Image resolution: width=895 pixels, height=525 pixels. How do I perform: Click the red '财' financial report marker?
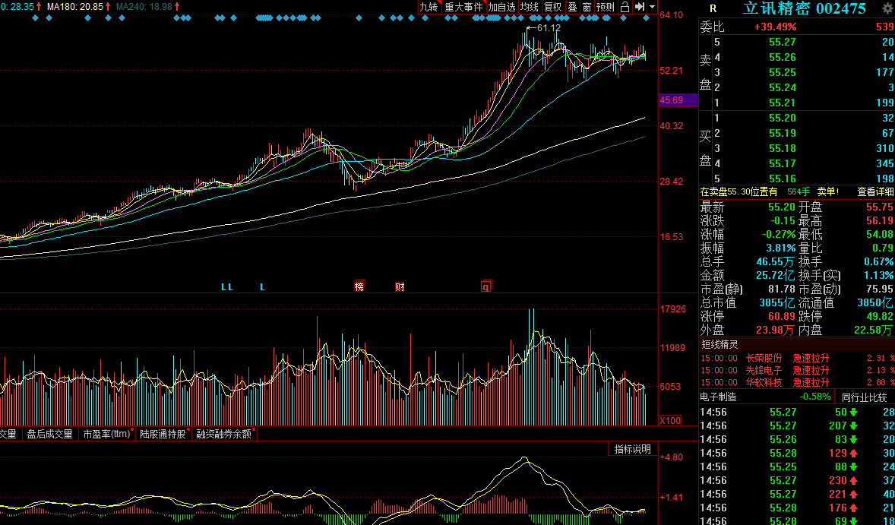(400, 286)
